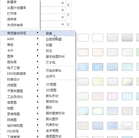This screenshot has width=139, height=138.
Task: Select 箭头形状 library
Action: [x=57, y=96]
